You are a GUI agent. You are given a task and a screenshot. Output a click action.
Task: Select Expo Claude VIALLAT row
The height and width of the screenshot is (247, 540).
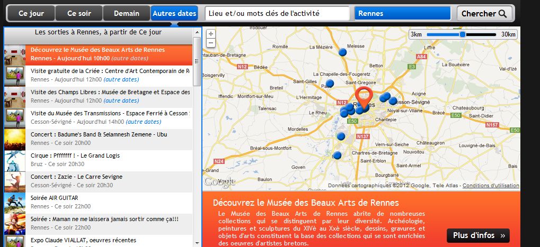[x=98, y=241]
